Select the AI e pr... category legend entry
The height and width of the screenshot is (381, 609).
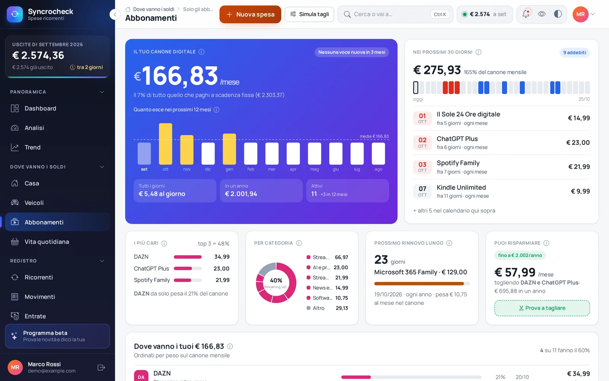point(327,267)
